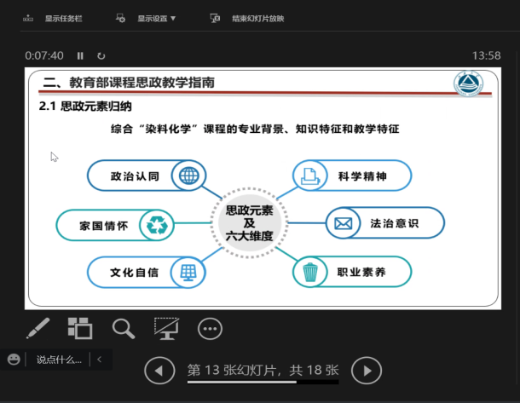Restart the presentation timer
Viewport: 520px width, 403px height.
point(101,55)
